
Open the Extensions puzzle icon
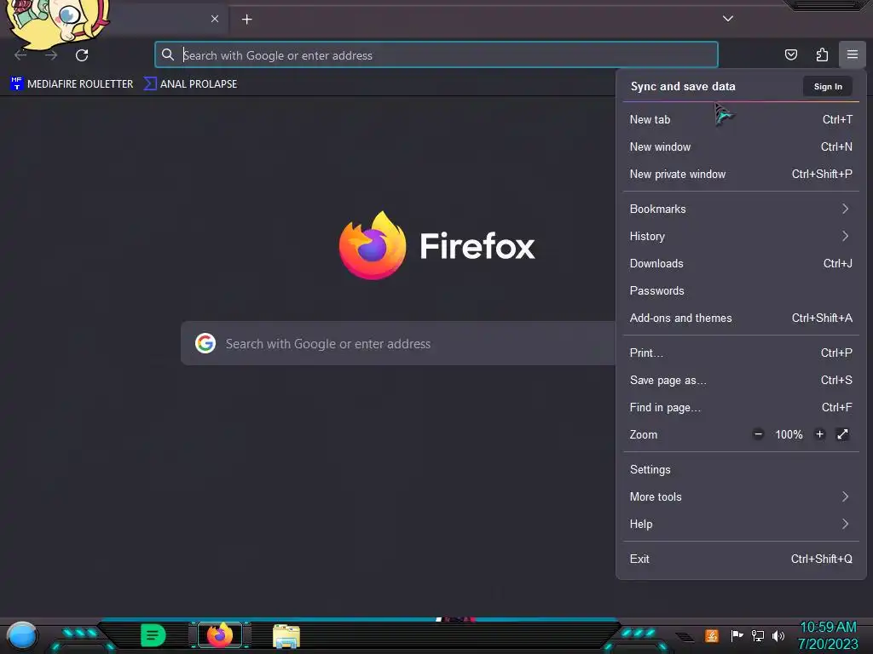click(822, 54)
